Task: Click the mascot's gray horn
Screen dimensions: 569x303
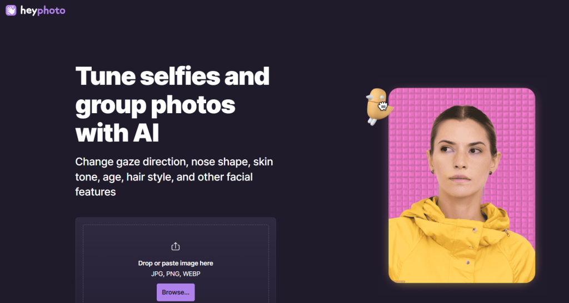Action: pos(370,97)
